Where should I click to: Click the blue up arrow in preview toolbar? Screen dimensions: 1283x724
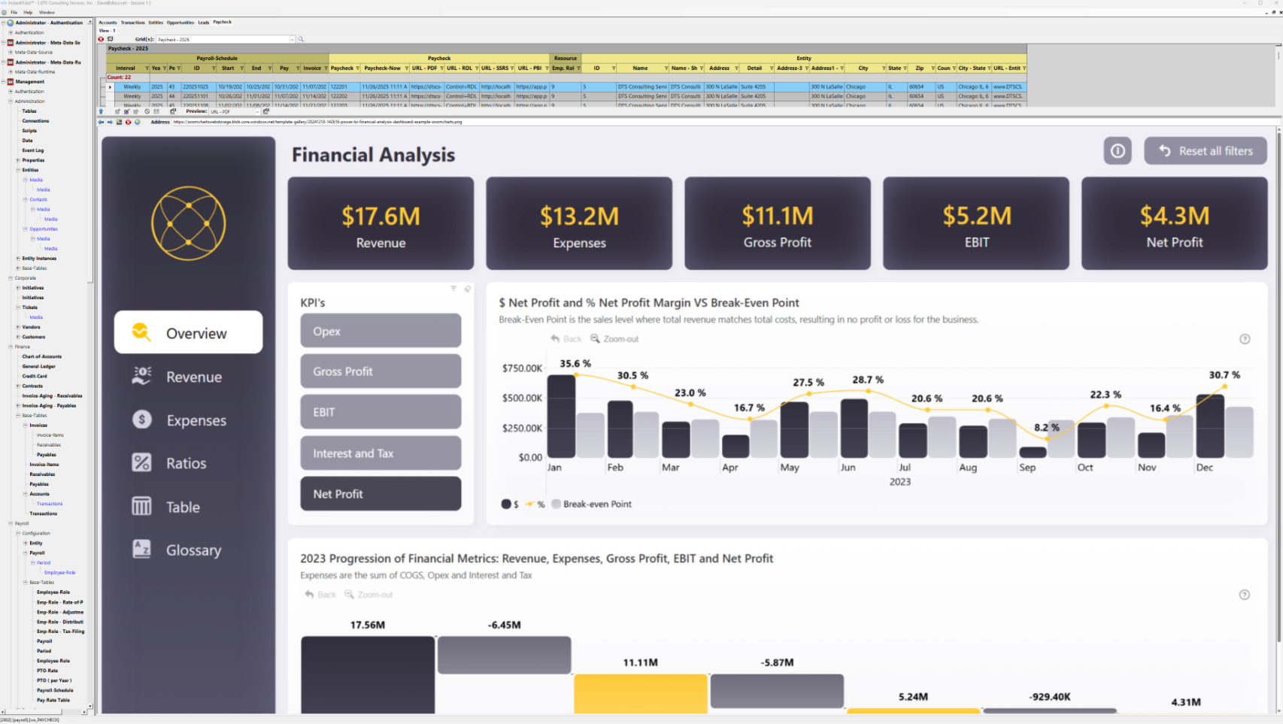pyautogui.click(x=102, y=111)
